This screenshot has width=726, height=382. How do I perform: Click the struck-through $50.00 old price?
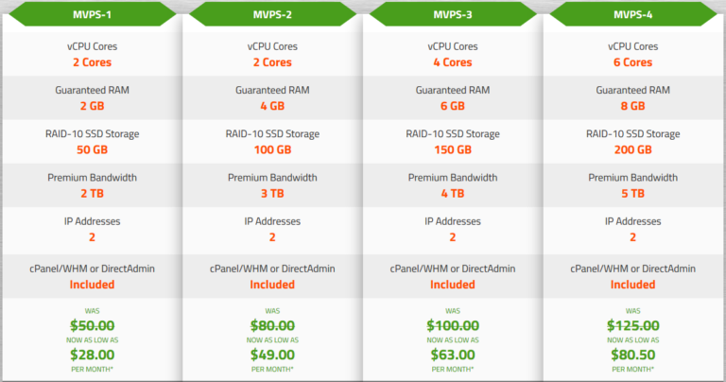coord(92,325)
